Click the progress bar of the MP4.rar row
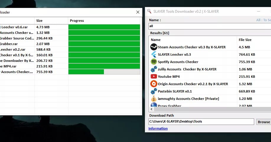This screenshot has height=142, width=271. coord(104,66)
